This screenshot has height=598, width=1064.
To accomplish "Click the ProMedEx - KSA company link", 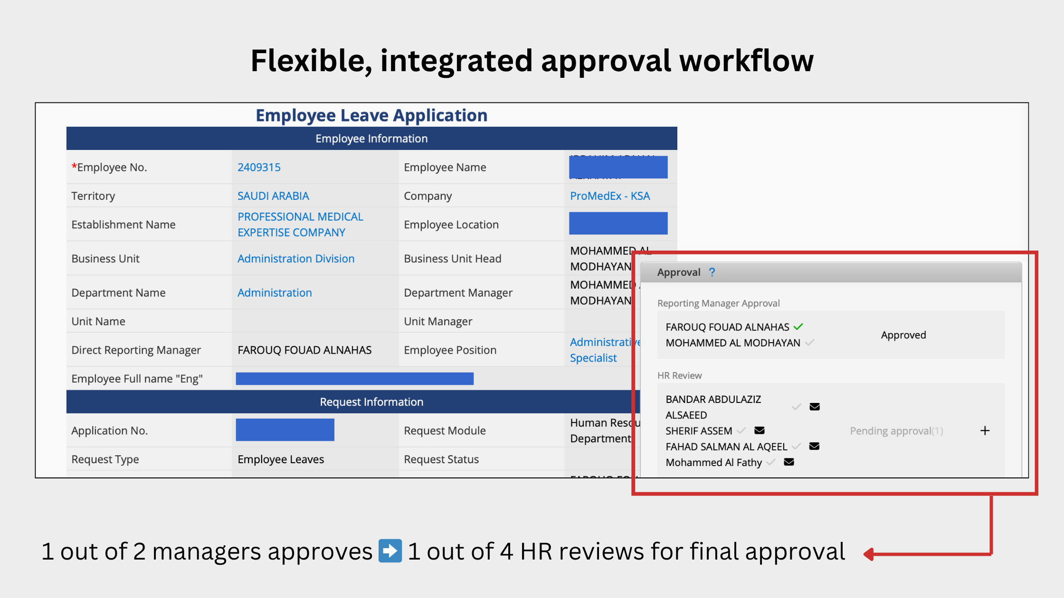I will point(610,196).
